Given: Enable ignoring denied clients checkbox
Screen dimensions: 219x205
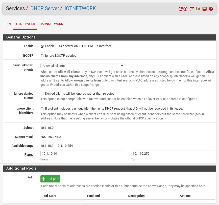Looking at the screenshot, I should coord(42,94).
